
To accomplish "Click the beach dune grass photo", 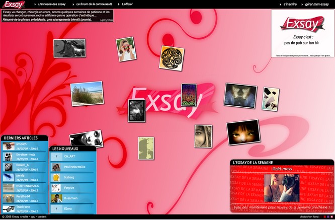I will 87,94.
